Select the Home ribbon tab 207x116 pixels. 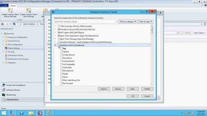(13, 6)
